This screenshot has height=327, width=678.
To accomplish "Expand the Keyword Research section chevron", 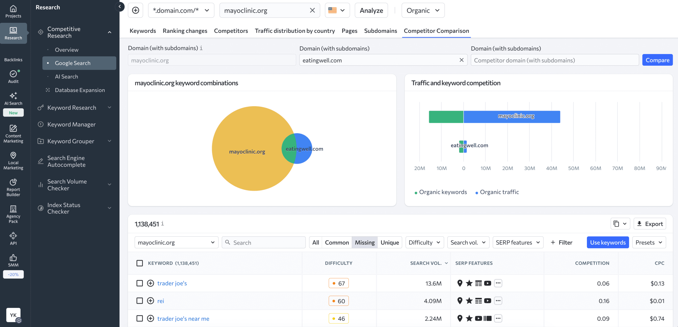I will click(110, 107).
